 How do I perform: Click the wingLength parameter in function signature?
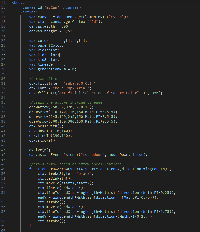point(154,169)
